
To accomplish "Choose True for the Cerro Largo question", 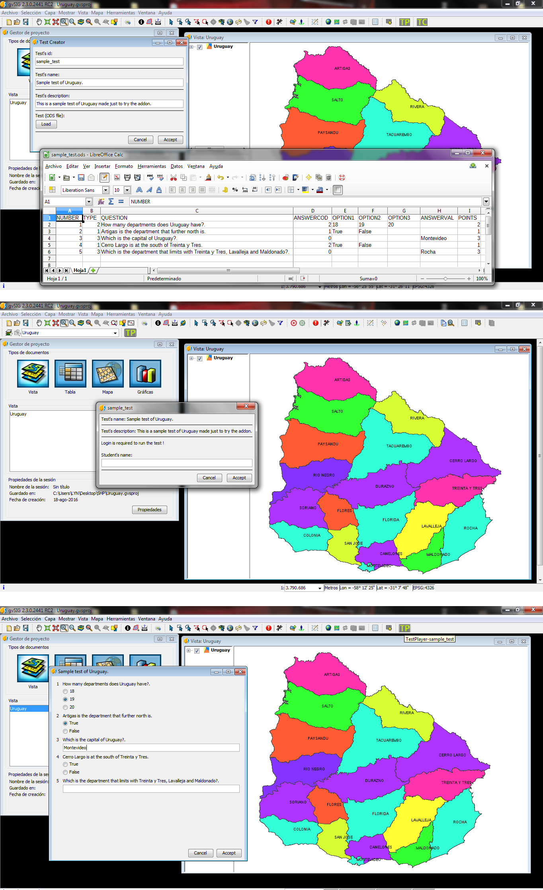I will [65, 764].
